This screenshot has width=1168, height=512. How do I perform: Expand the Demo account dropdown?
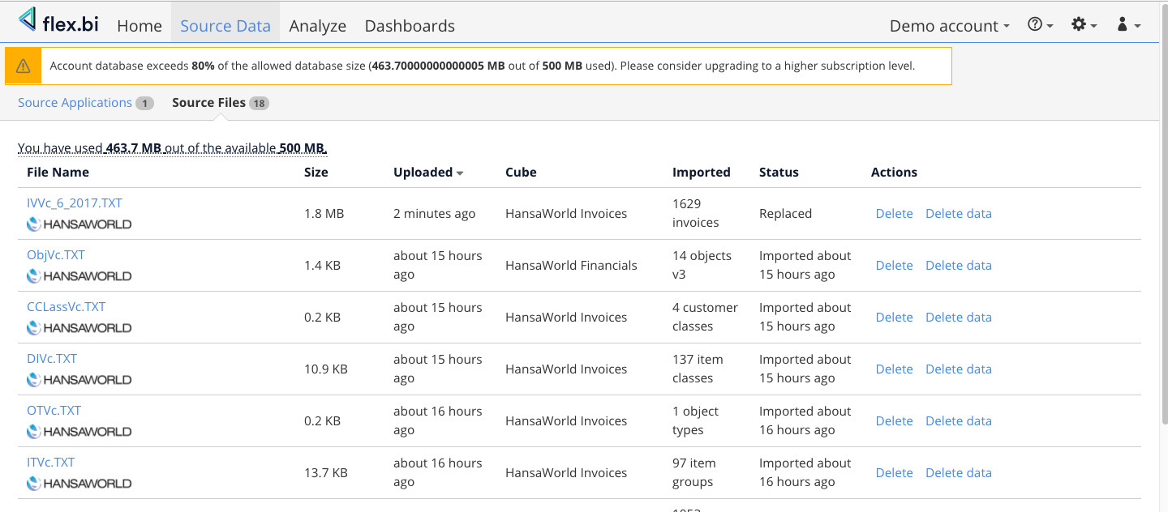coord(949,26)
